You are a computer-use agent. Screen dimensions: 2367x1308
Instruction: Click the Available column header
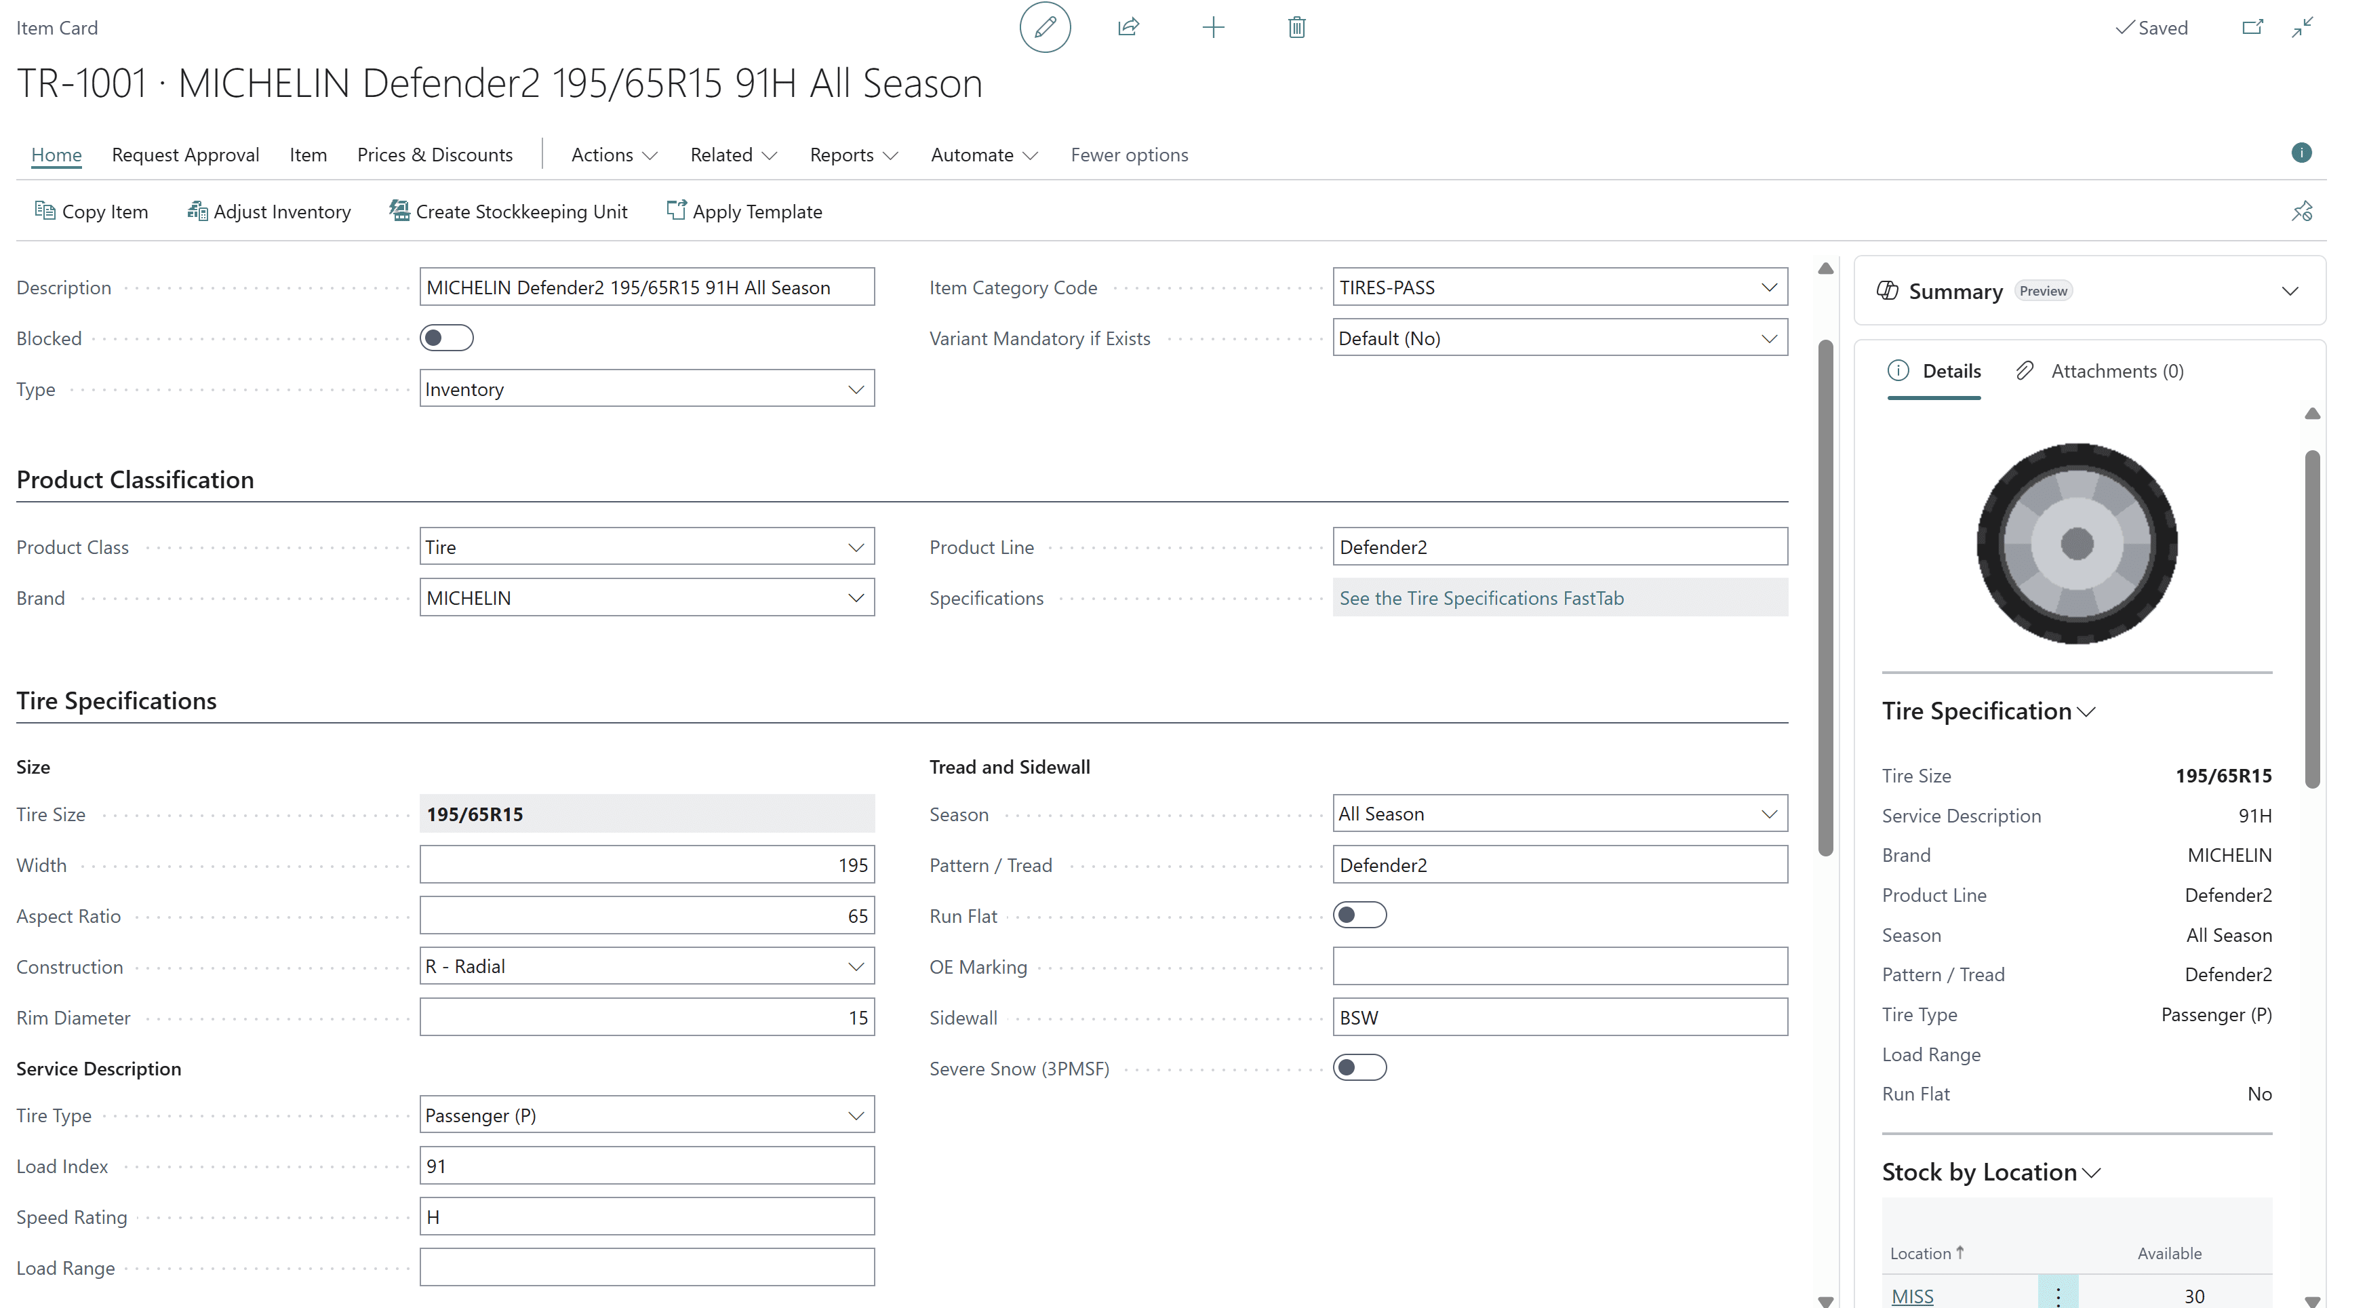coord(2168,1253)
